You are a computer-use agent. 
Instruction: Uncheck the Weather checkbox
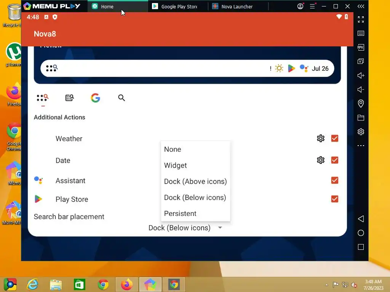(334, 138)
